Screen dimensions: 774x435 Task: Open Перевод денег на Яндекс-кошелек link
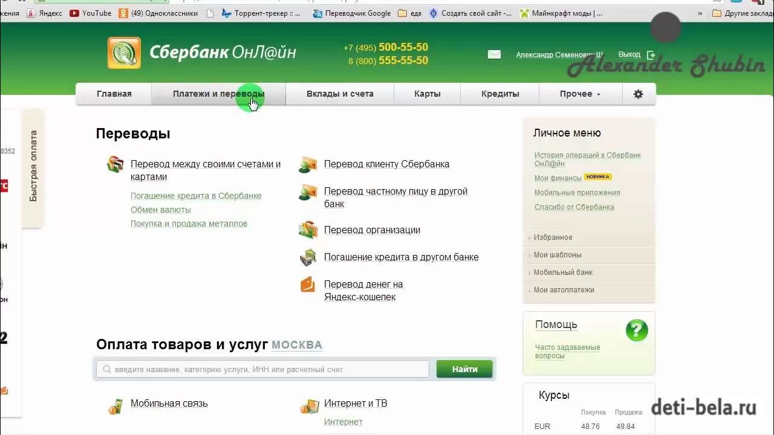click(x=363, y=291)
